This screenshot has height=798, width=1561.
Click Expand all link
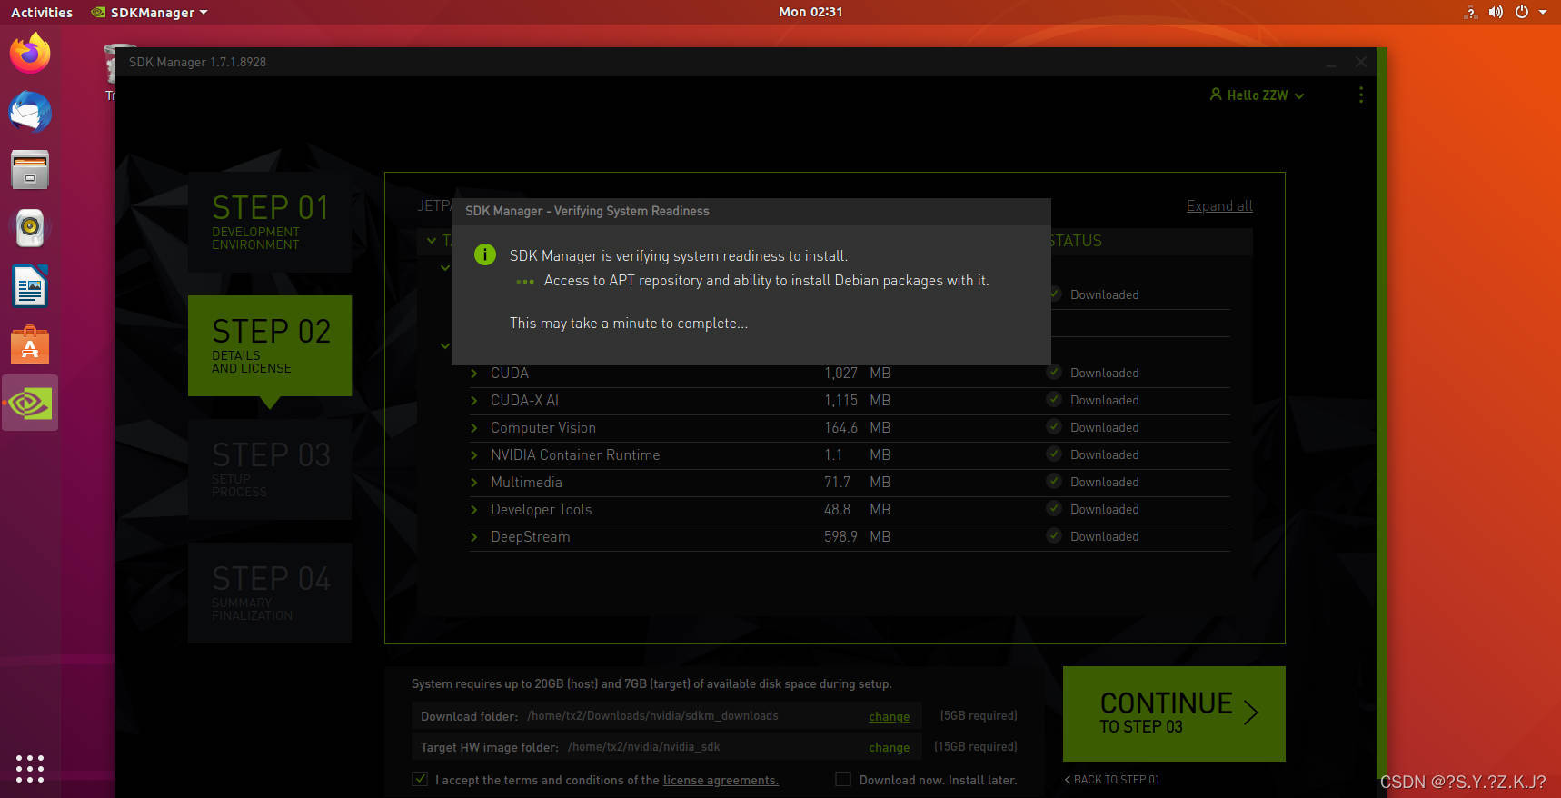(x=1219, y=206)
